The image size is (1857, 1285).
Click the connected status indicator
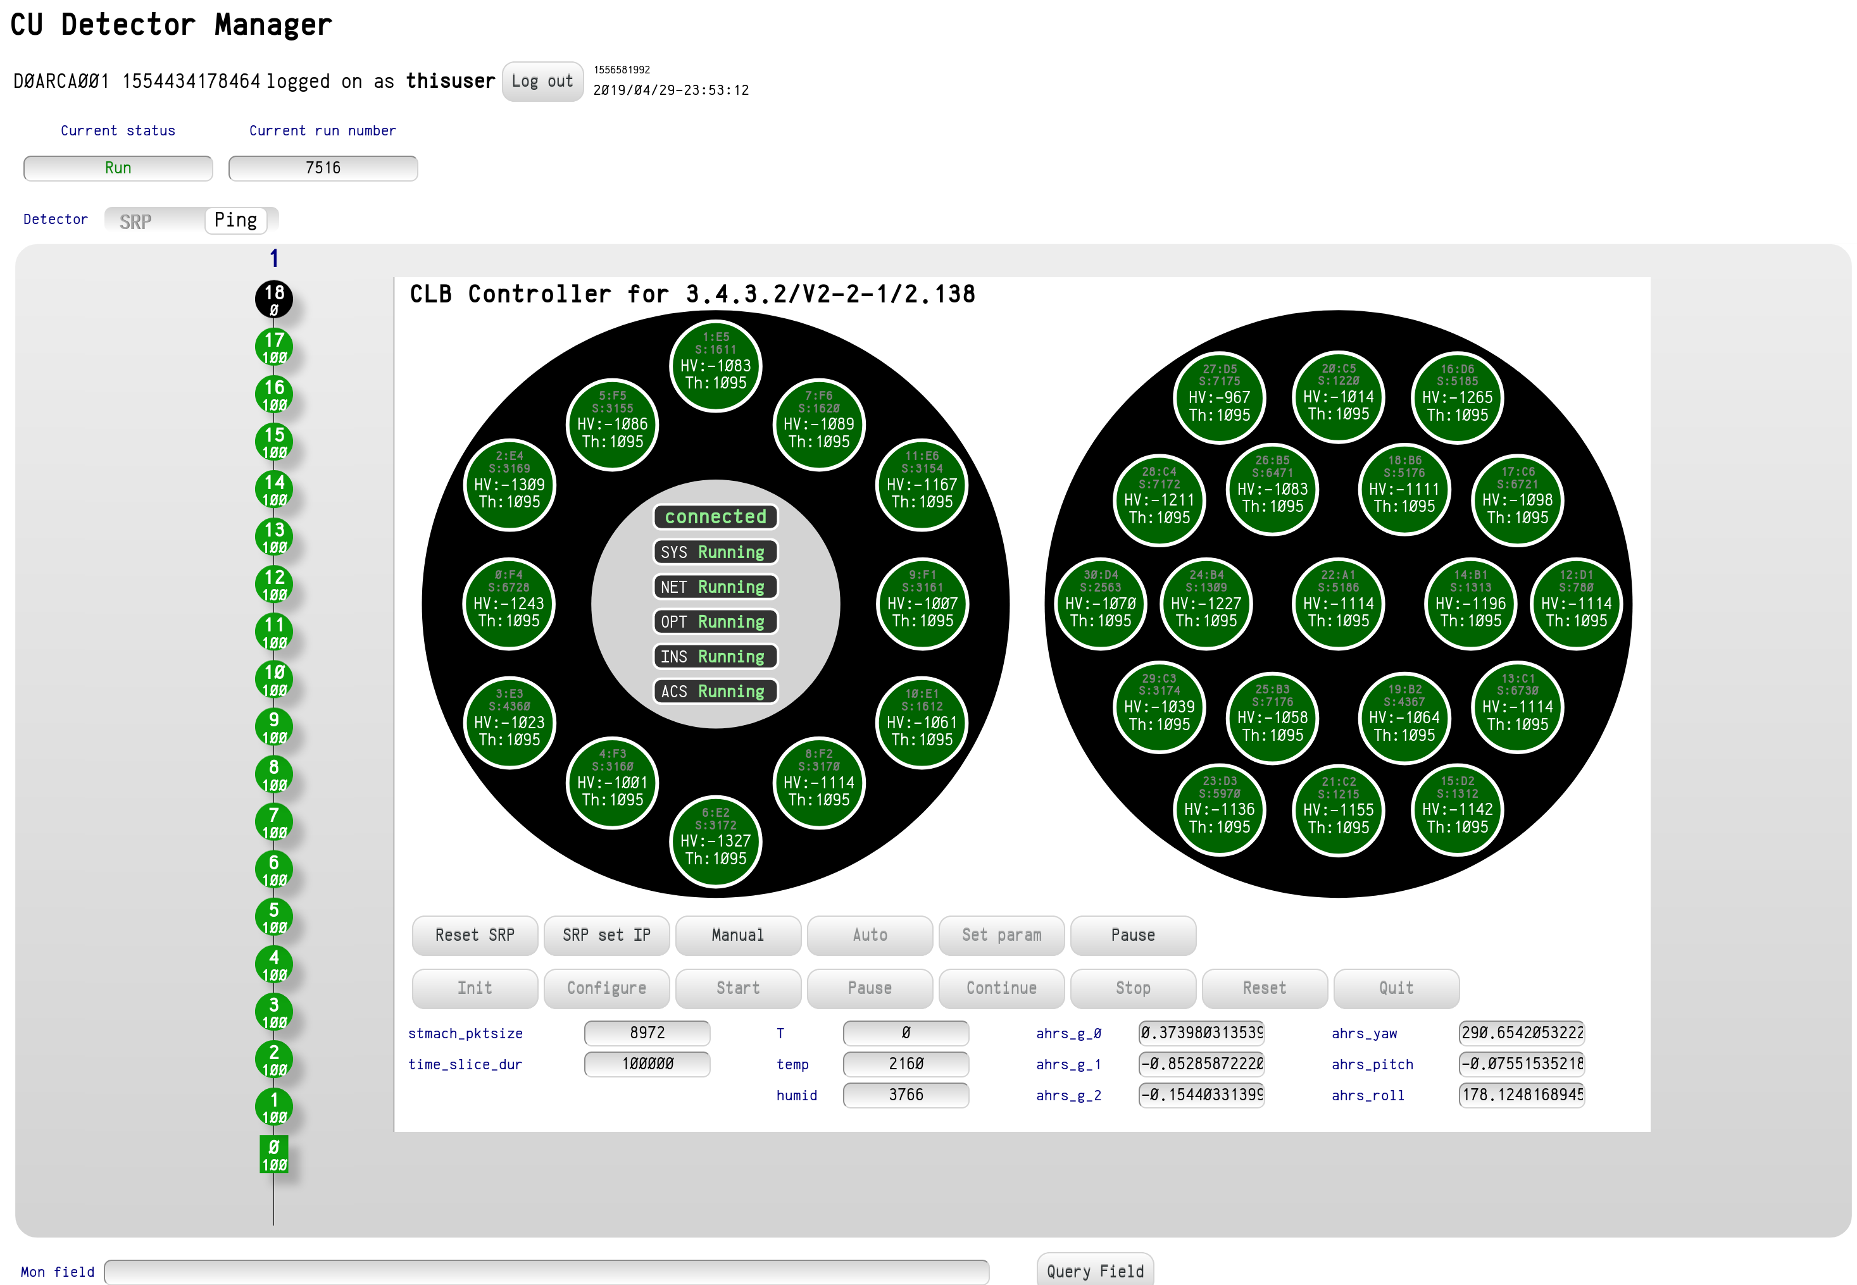[715, 516]
